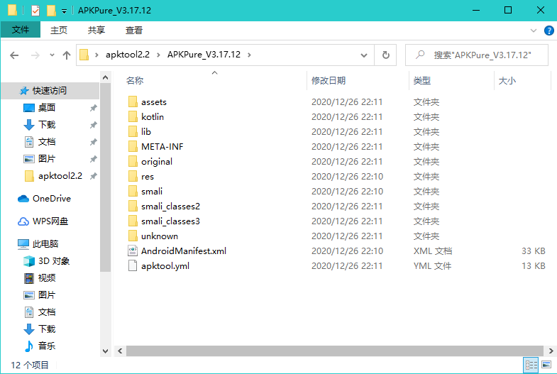Select the apktool.yml file icon
This screenshot has width=557, height=374.
pos(133,265)
